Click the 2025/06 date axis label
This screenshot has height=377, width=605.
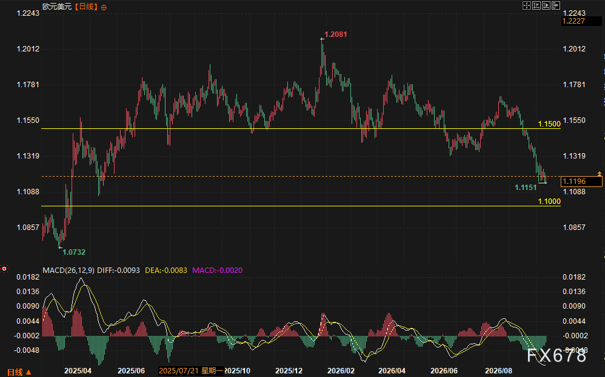pyautogui.click(x=131, y=371)
